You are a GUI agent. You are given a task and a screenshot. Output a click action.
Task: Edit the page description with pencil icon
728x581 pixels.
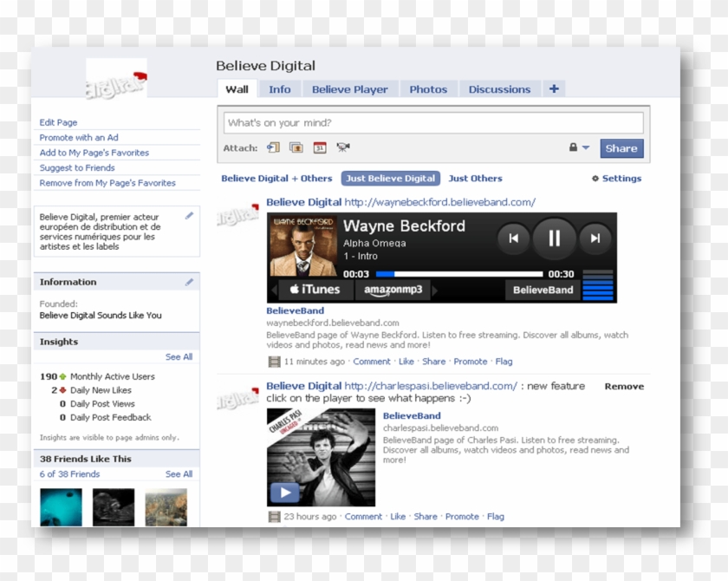pyautogui.click(x=190, y=216)
